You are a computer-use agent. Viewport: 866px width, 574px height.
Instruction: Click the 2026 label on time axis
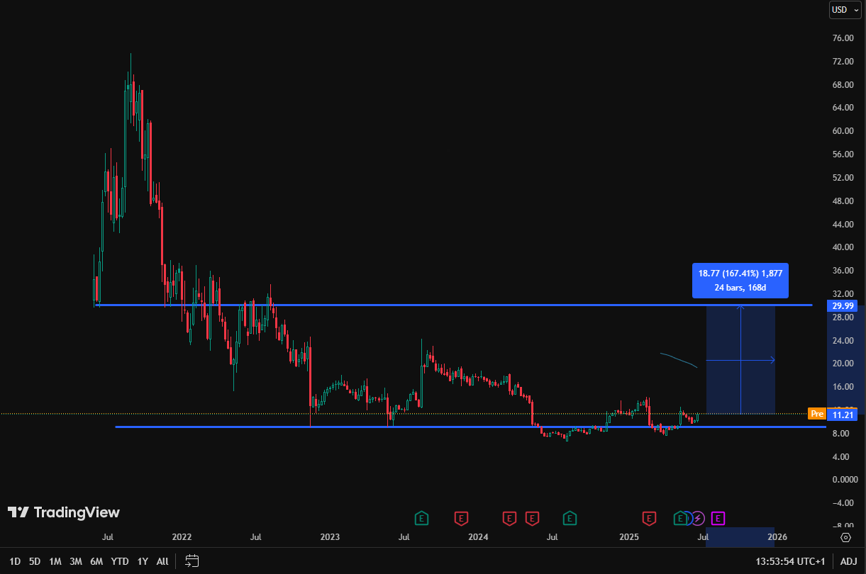coord(777,537)
